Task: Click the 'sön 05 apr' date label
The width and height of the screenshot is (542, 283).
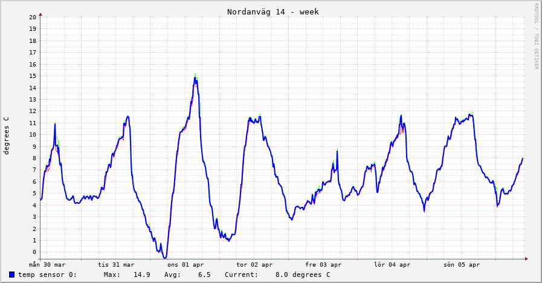Action: coord(462,265)
